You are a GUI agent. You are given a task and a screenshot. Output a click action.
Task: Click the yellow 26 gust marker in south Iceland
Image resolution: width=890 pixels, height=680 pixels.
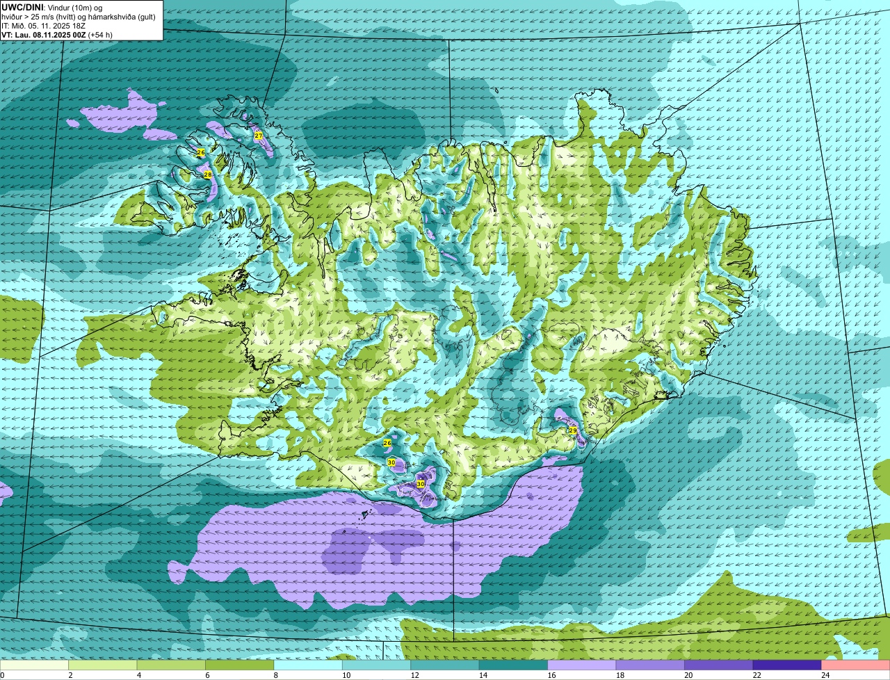[387, 443]
